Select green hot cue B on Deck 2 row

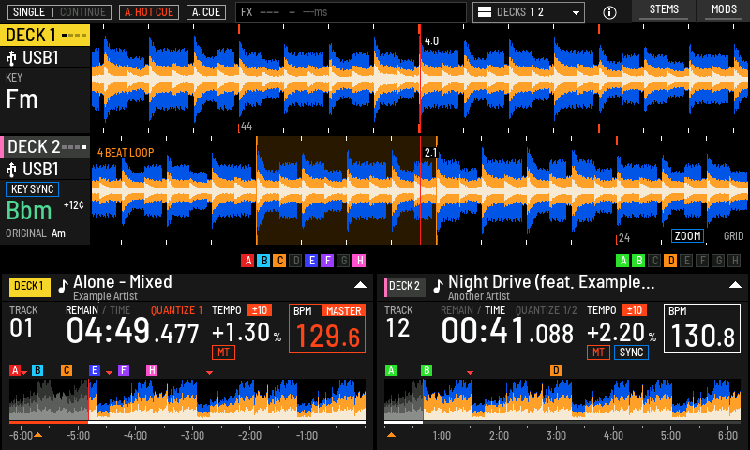638,261
